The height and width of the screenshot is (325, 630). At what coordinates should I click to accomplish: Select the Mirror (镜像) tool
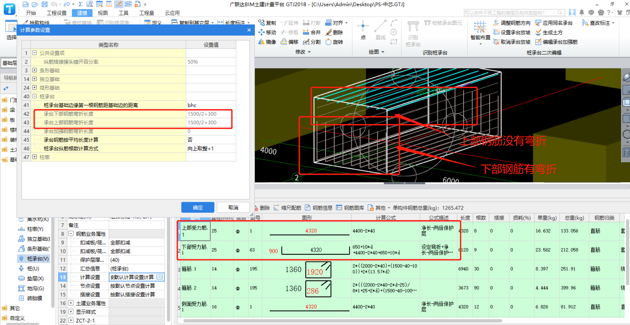pyautogui.click(x=267, y=42)
